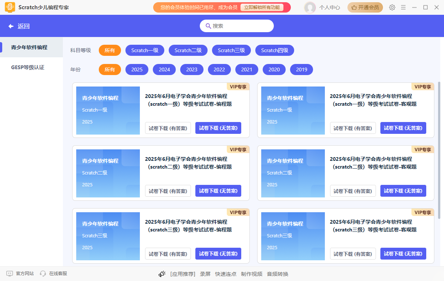
Task: Download scratch一级编程题 paper with answers
Action: coord(168,128)
